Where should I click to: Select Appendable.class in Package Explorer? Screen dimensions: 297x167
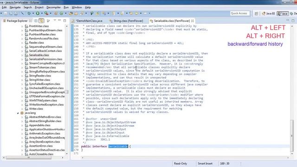point(40,125)
